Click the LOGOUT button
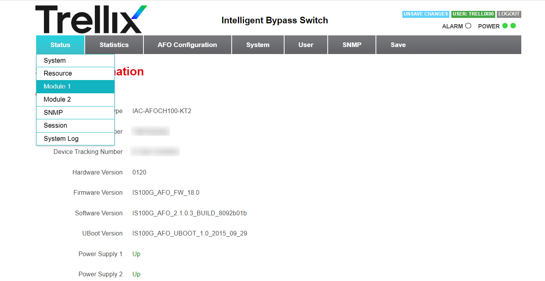The image size is (545, 281). pyautogui.click(x=509, y=14)
